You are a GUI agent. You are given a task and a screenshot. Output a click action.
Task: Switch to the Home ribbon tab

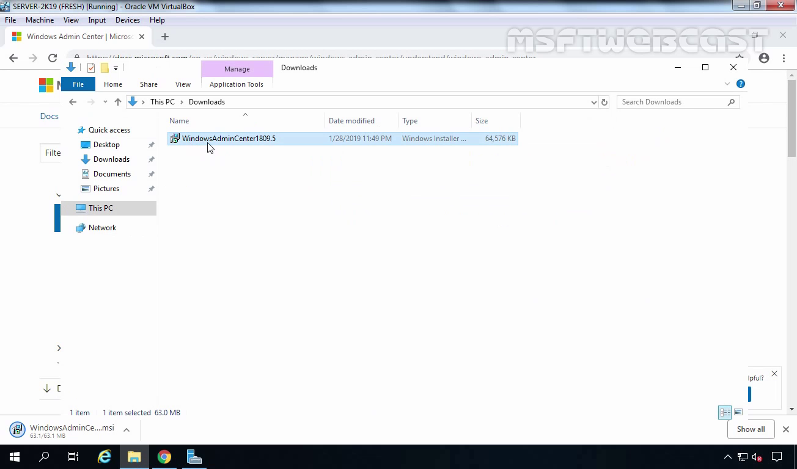113,84
